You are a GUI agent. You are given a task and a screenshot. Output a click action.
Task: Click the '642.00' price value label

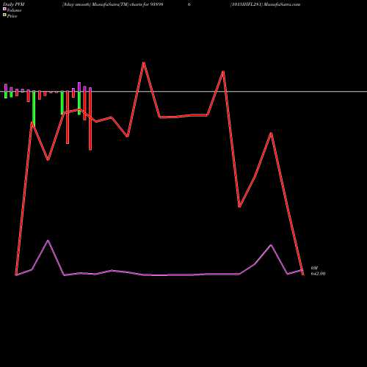click(318, 274)
